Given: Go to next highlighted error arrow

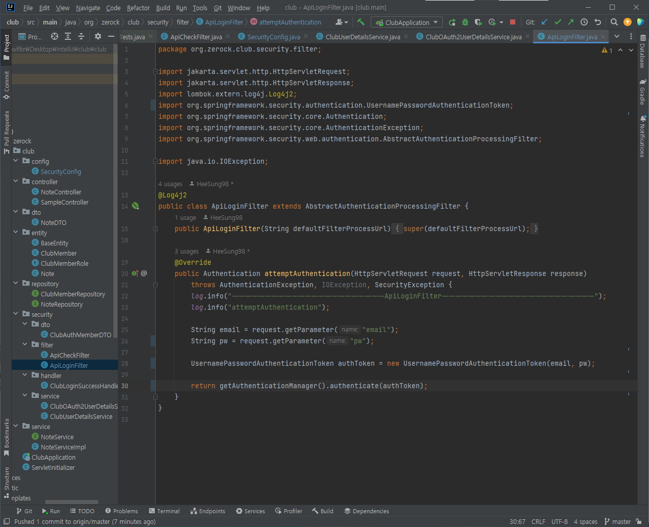Looking at the screenshot, I should click(631, 50).
